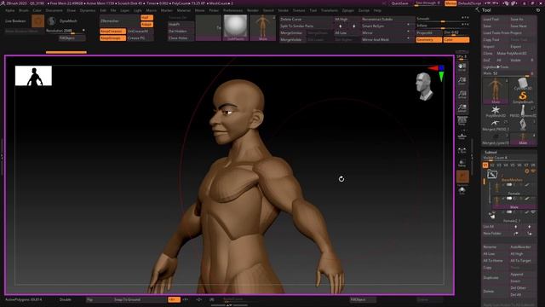
Task: Adjust the Smooth slider
Action: 443,19
